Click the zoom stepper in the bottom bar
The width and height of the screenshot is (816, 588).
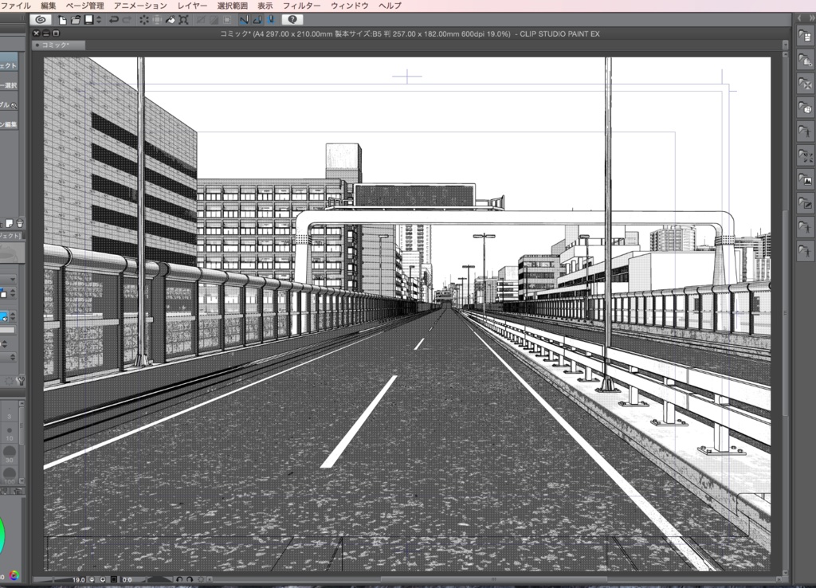click(x=92, y=579)
